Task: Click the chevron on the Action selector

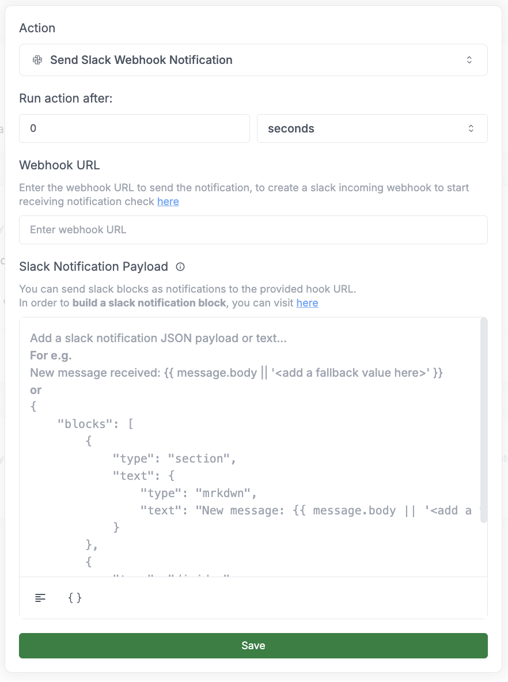Action: 469,60
